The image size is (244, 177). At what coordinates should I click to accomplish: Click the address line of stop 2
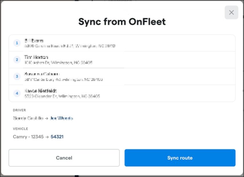58,62
